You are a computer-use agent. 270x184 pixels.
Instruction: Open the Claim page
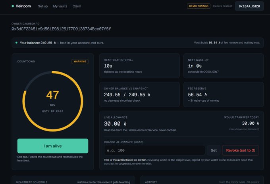click(x=77, y=6)
